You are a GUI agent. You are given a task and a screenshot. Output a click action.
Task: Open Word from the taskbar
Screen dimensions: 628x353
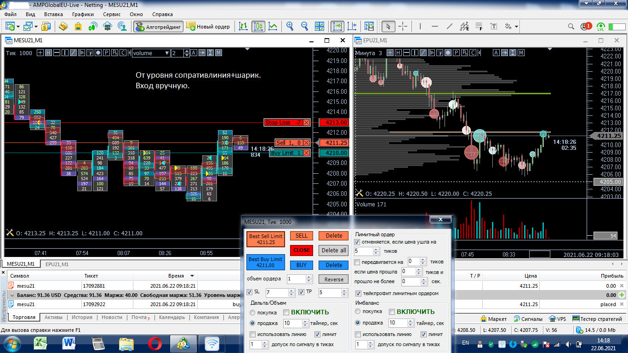tap(69, 343)
